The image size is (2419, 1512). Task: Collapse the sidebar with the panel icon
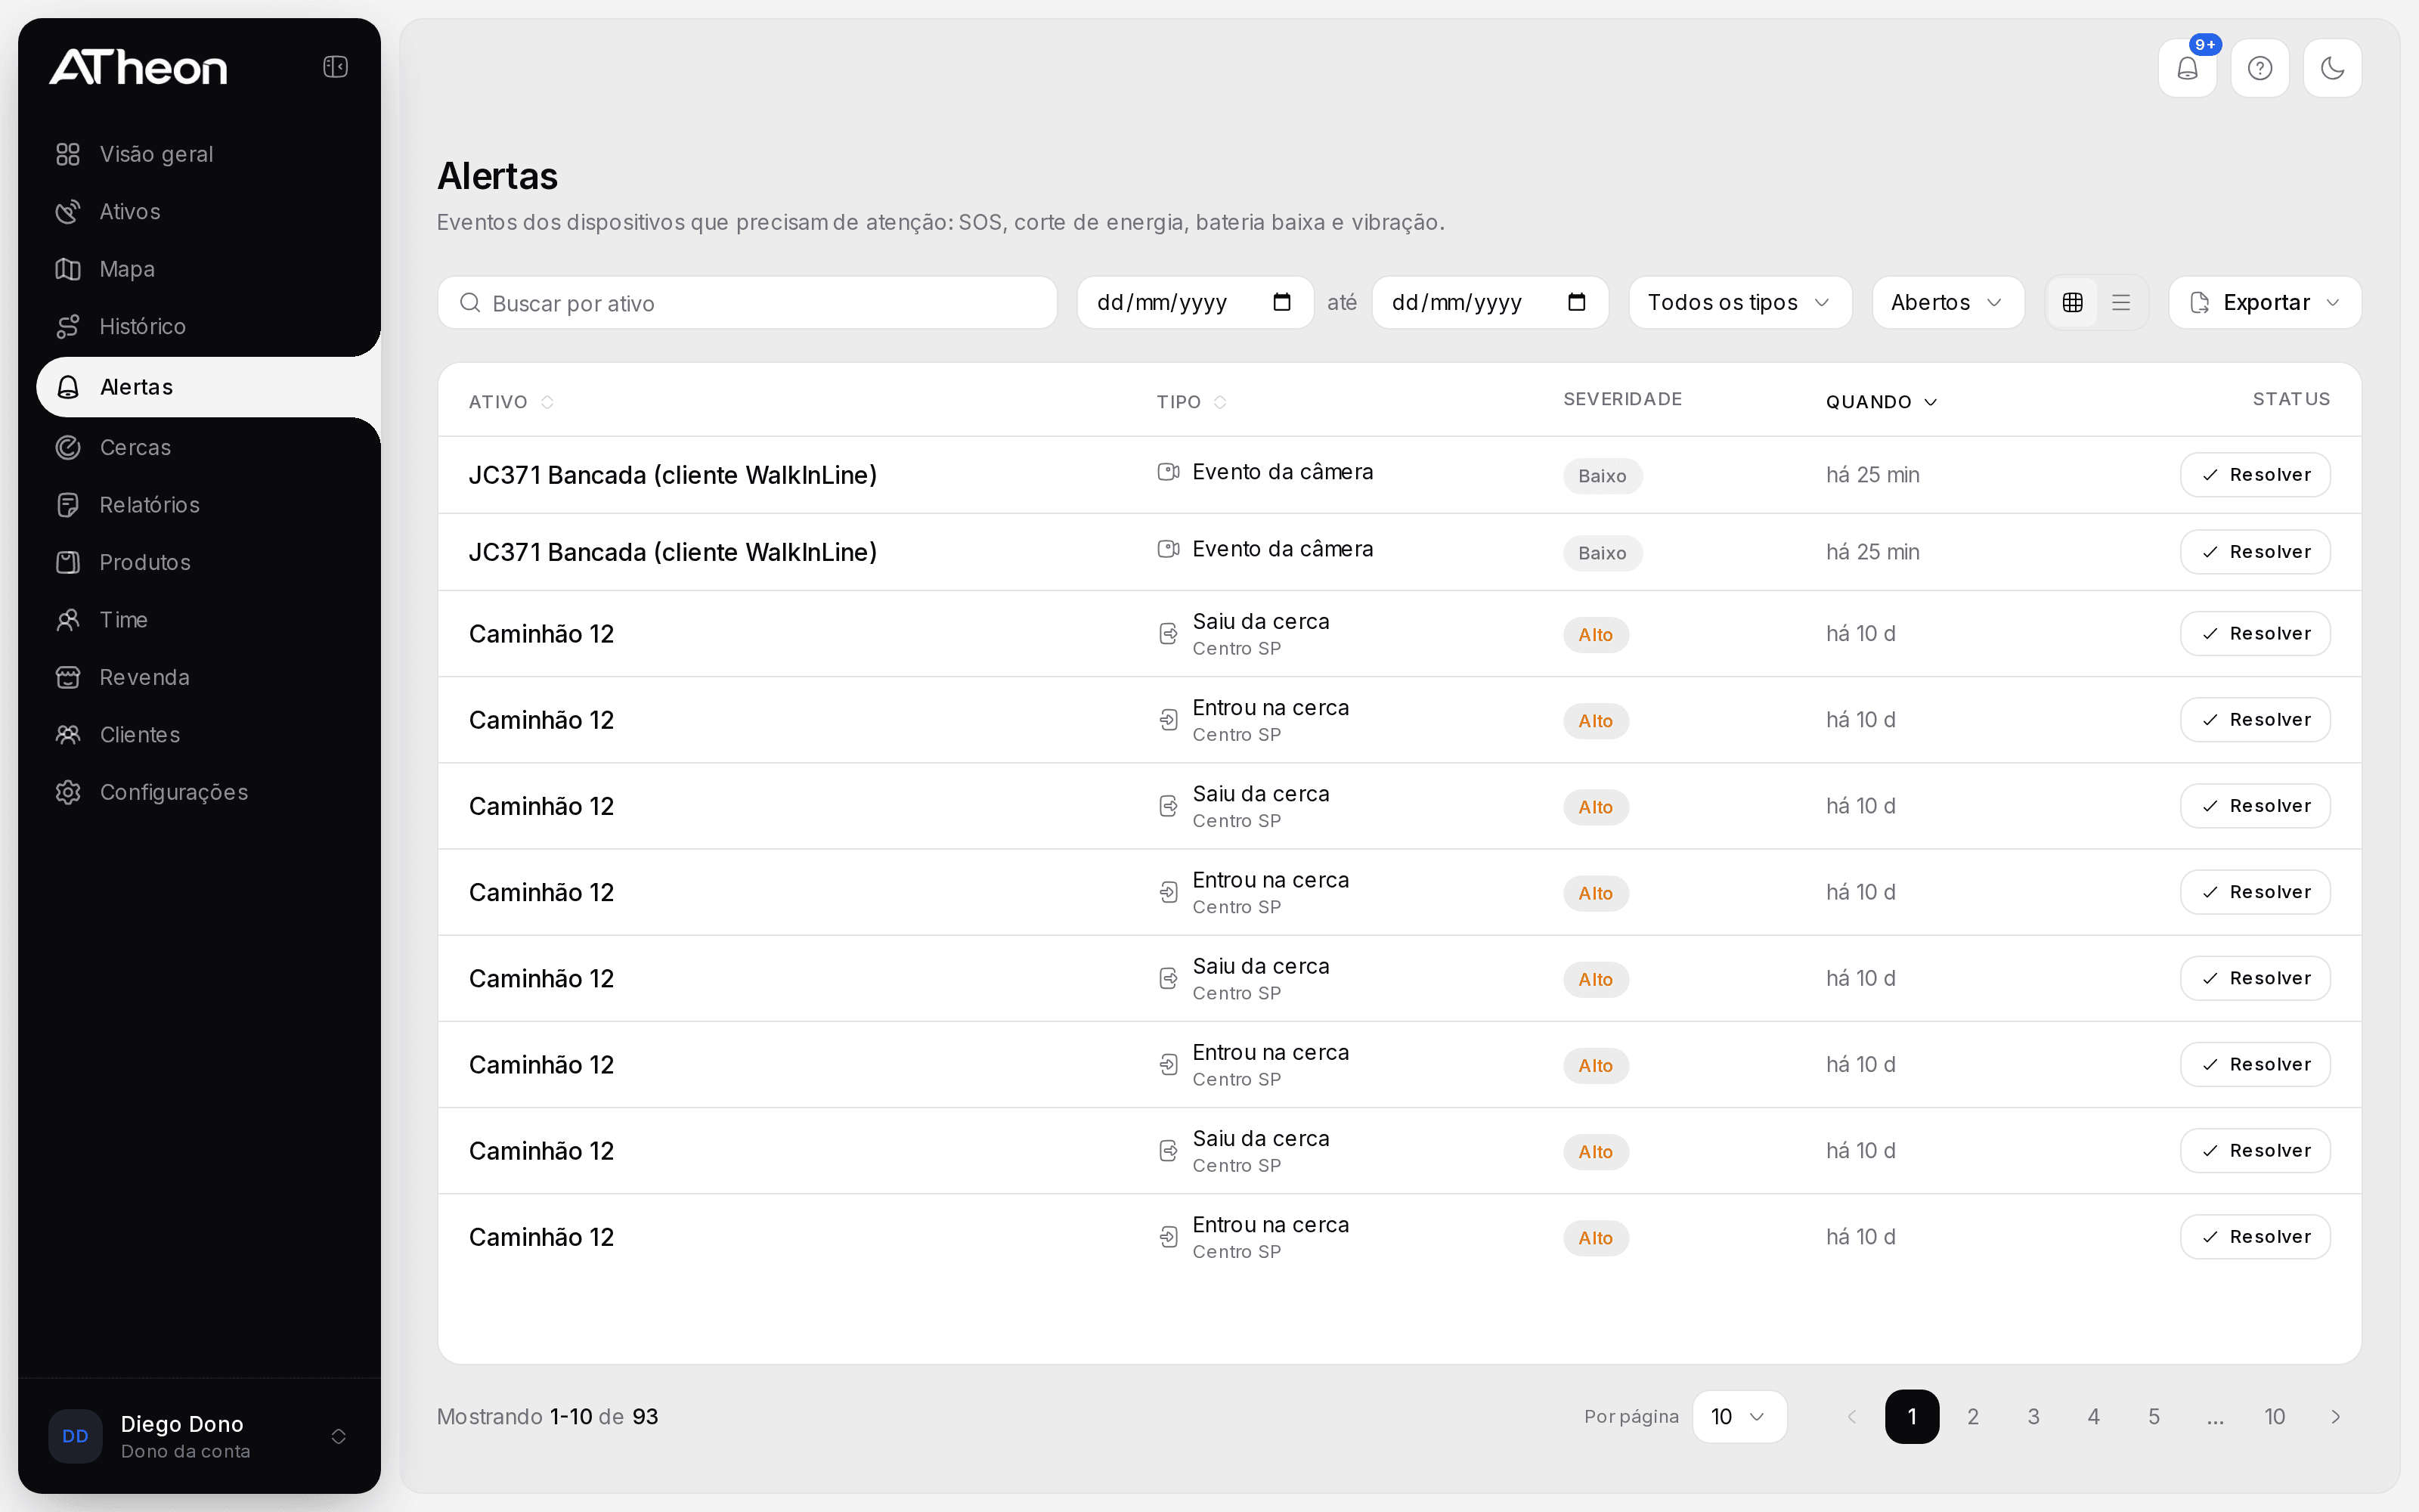[335, 67]
